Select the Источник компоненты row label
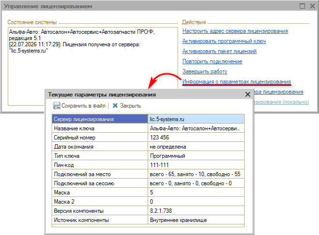The width and height of the screenshot is (319, 235). tap(100, 220)
